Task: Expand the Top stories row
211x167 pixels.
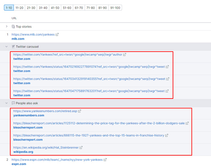Action: 7,27
